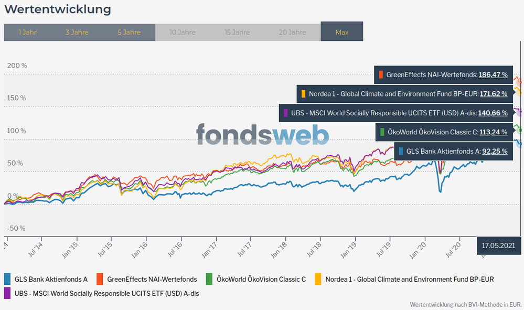Toggle GreenEffects NAI-Wertefonds orange legend swatch
This screenshot has height=310, width=524.
101,279
